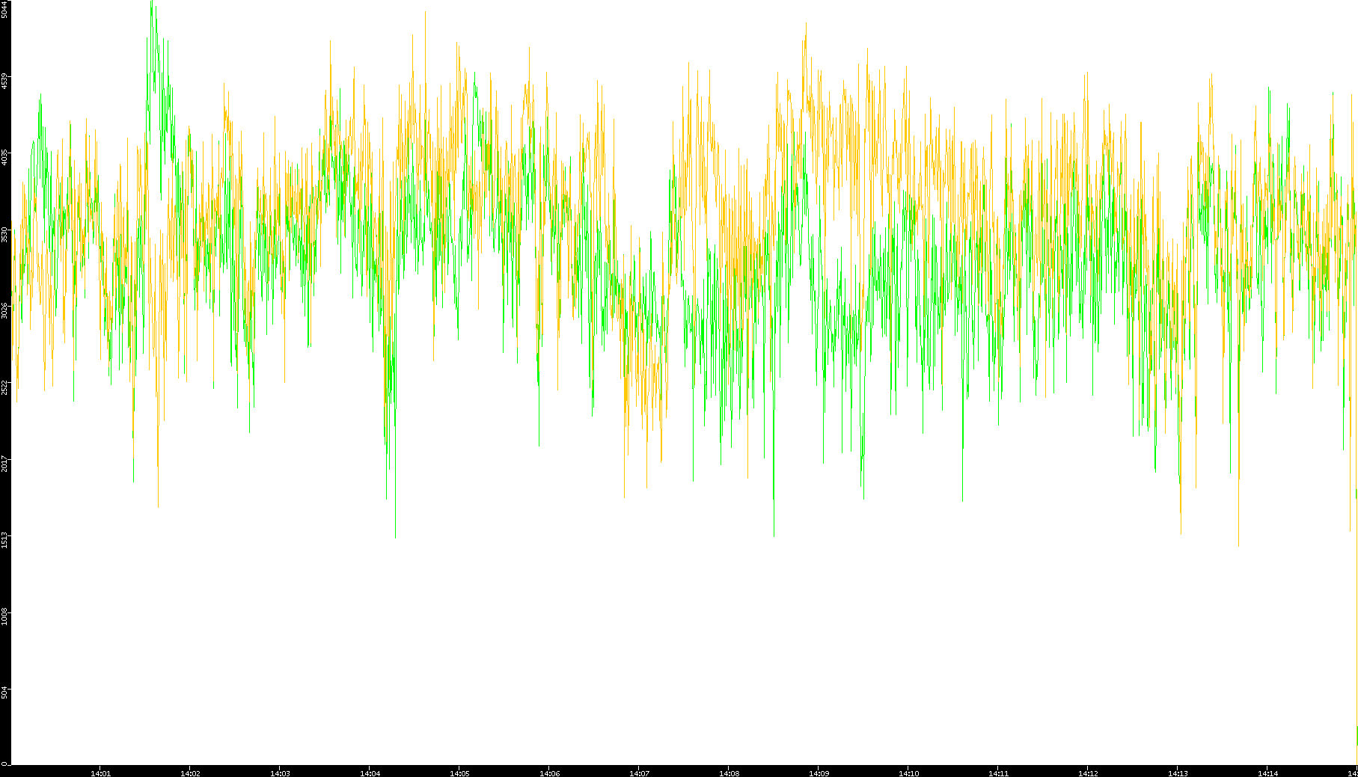Image resolution: width=1358 pixels, height=777 pixels.
Task: Select the 504 value axis label
Action: point(4,693)
